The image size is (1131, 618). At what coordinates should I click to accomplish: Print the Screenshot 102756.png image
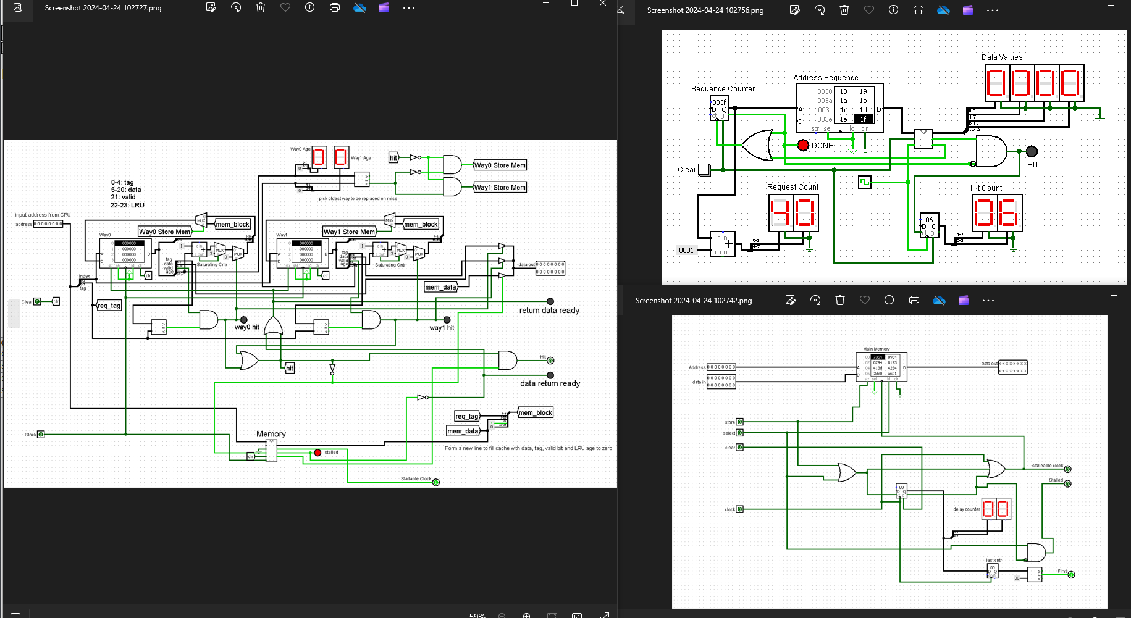click(x=919, y=10)
